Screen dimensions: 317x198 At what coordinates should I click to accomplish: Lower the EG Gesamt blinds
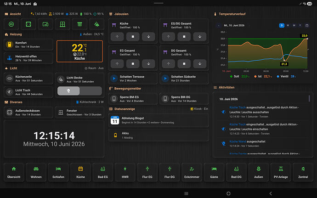pyautogui.click(x=148, y=64)
